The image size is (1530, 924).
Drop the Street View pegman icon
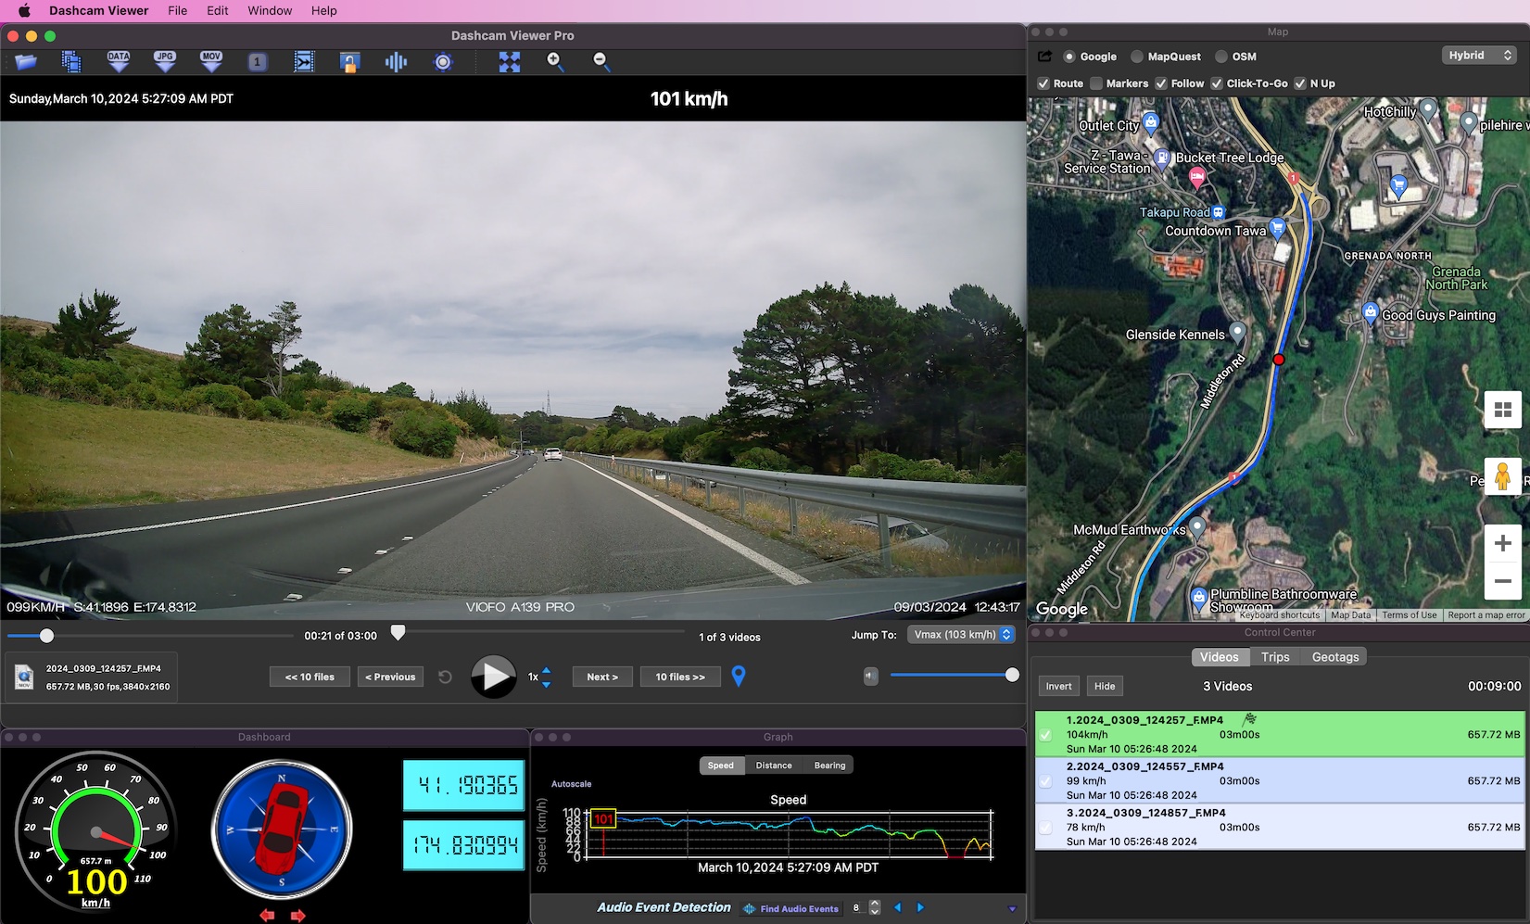(1502, 476)
